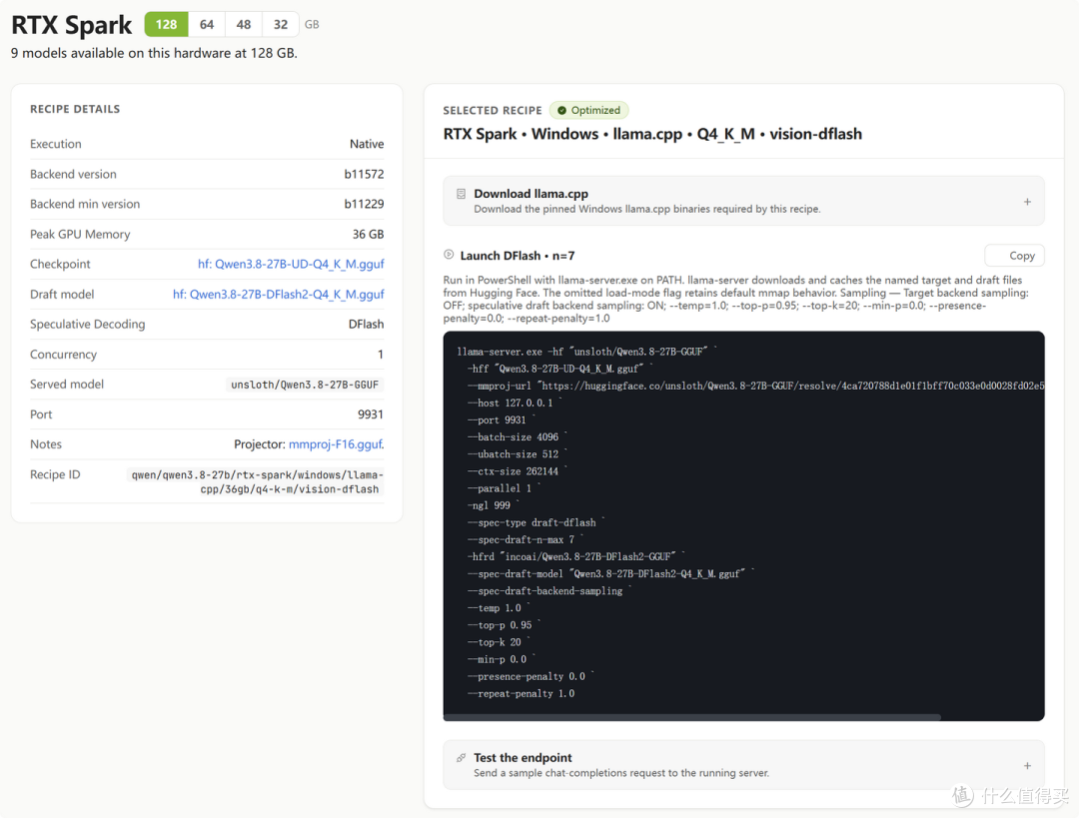
Task: Select the 128 GB memory option
Action: [x=166, y=25]
